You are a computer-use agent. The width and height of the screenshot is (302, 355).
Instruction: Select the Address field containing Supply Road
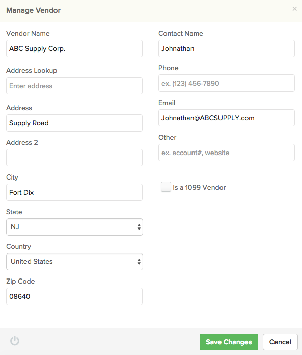tap(74, 123)
